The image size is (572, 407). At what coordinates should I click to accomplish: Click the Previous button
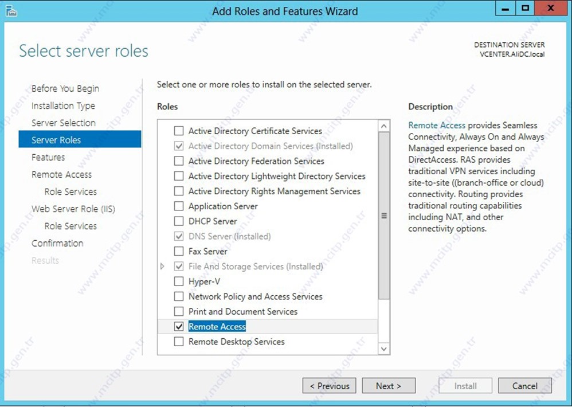click(x=330, y=386)
